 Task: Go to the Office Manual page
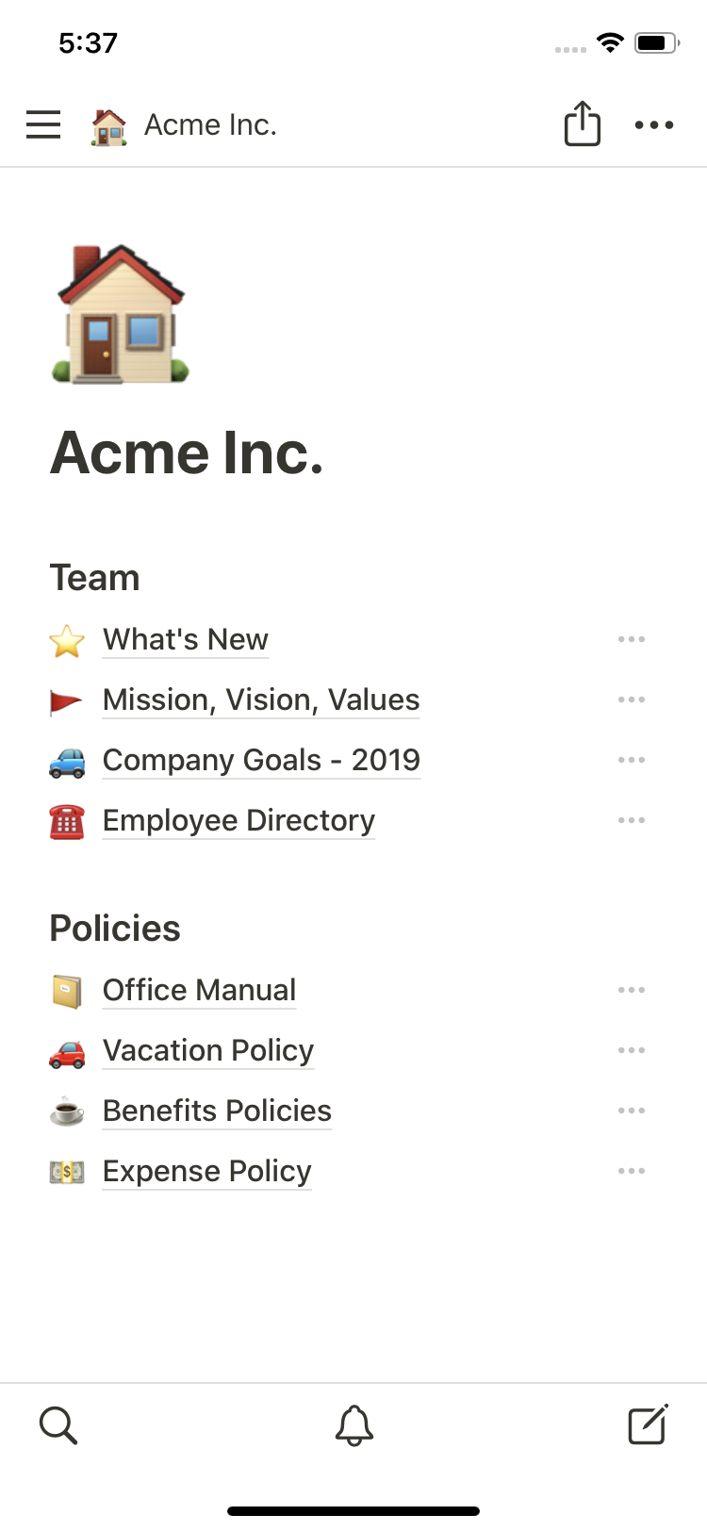(x=199, y=990)
